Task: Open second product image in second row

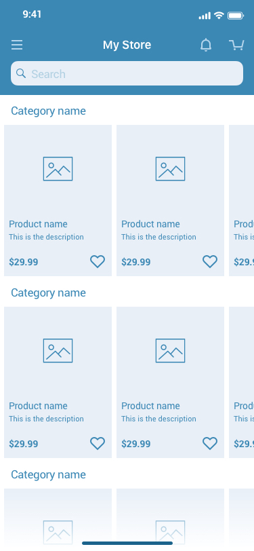Action: click(x=170, y=351)
